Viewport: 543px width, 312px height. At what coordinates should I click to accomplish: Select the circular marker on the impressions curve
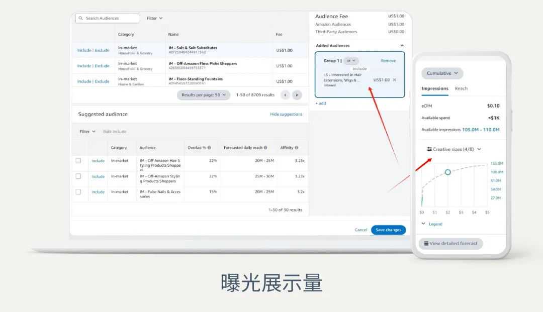click(447, 172)
